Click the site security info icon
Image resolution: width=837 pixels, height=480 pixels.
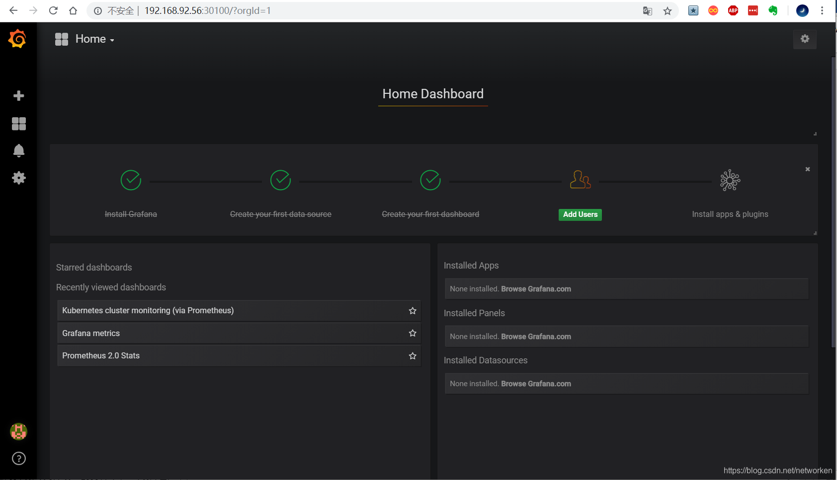[x=98, y=11]
